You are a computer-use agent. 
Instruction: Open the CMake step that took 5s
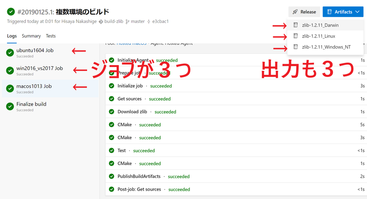236,125
